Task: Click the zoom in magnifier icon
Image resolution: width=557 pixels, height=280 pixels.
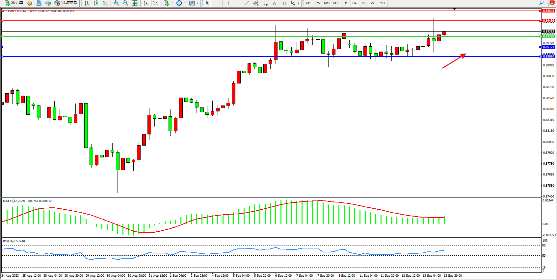Action: (x=116, y=3)
